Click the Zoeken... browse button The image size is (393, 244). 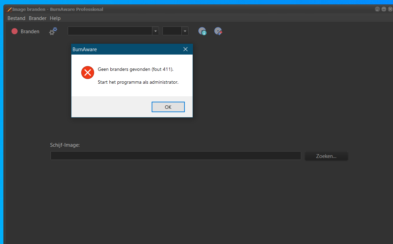click(x=326, y=156)
